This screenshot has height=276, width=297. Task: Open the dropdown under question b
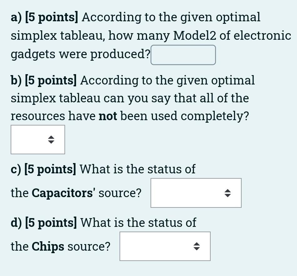tap(38, 140)
